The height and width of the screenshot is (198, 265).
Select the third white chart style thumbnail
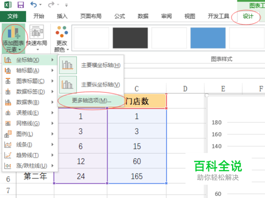click(169, 38)
